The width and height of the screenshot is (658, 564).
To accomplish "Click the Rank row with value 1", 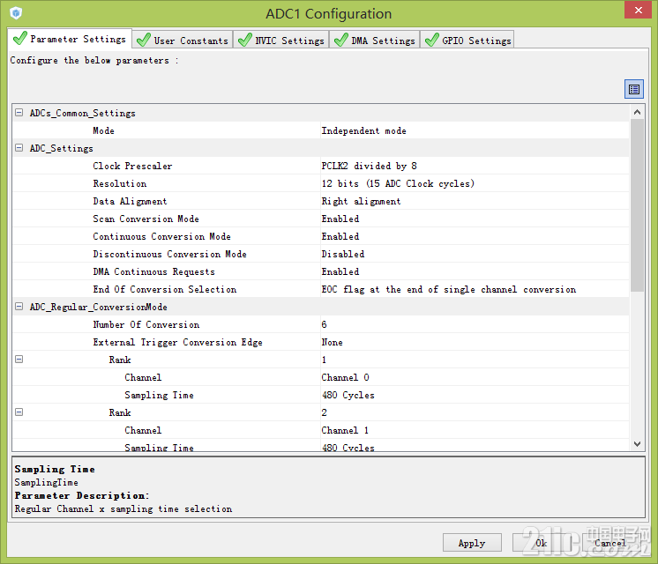I will (x=321, y=360).
